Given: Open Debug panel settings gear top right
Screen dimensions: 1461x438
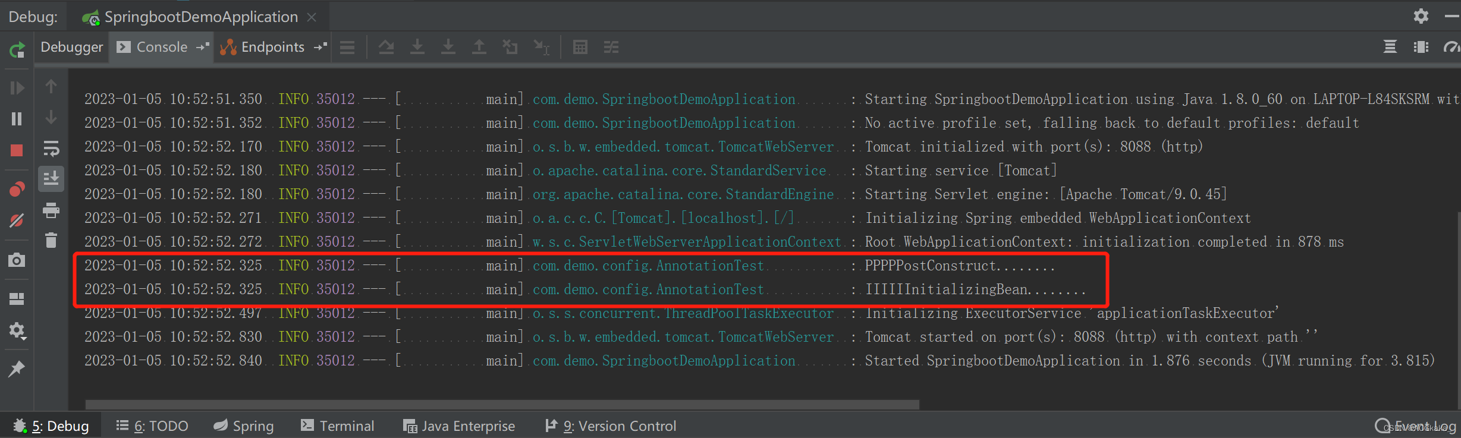Looking at the screenshot, I should click(x=1421, y=16).
